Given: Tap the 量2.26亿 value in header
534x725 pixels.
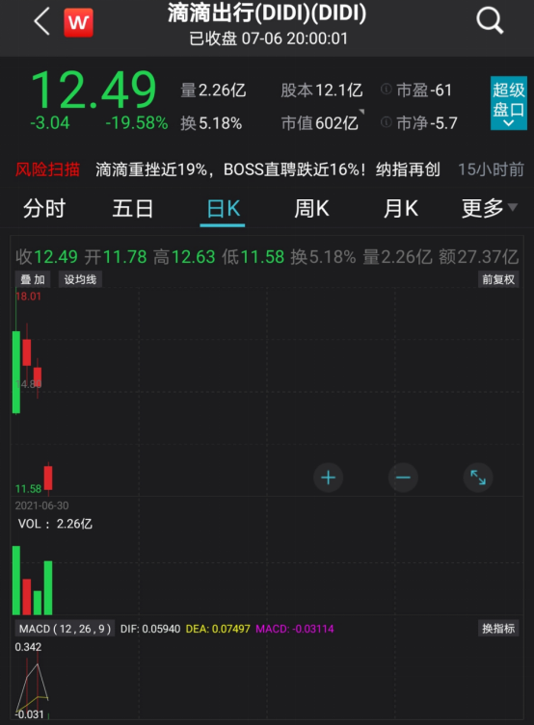Looking at the screenshot, I should [x=213, y=91].
